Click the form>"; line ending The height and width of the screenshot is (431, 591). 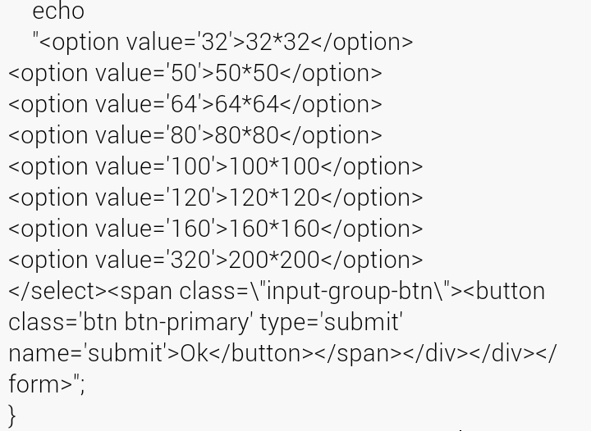point(46,384)
